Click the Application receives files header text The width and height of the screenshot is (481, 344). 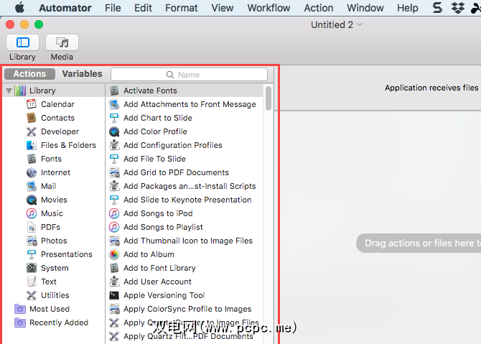[x=432, y=88]
